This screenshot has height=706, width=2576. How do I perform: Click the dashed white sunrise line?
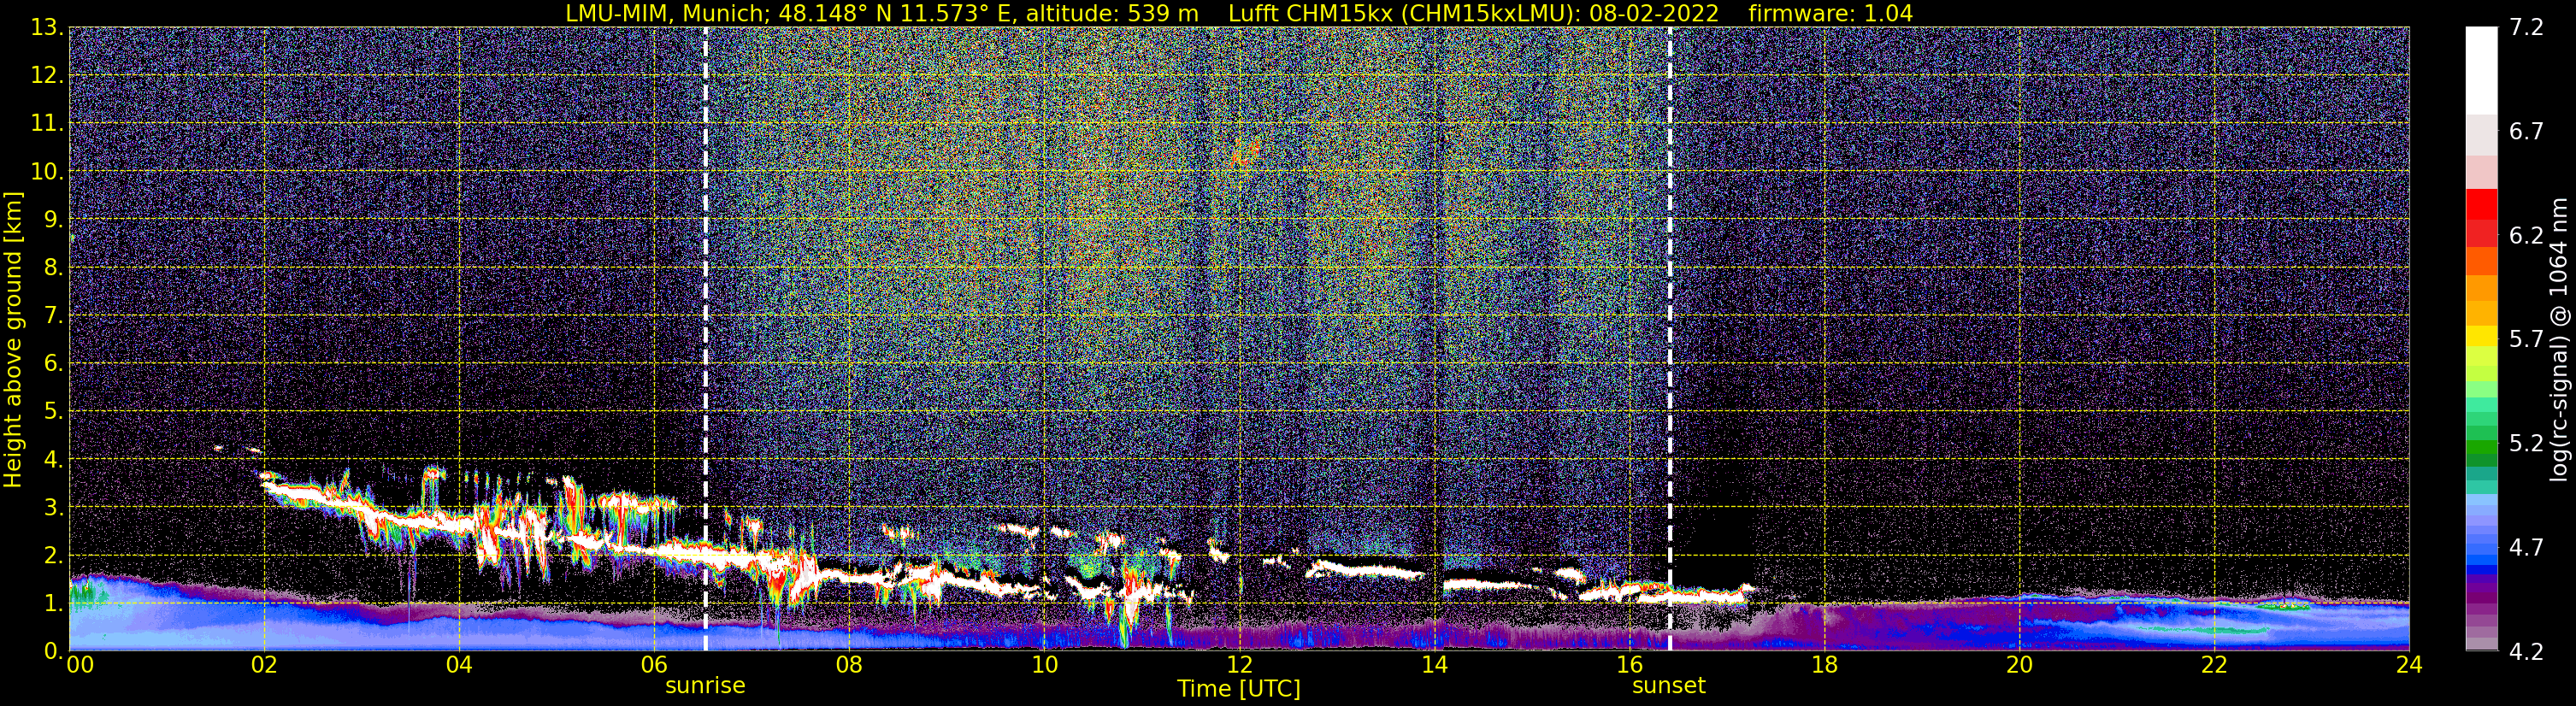706,339
